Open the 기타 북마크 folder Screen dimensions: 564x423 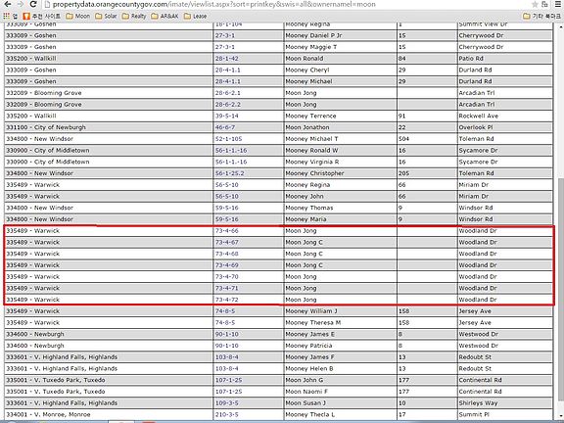(541, 16)
